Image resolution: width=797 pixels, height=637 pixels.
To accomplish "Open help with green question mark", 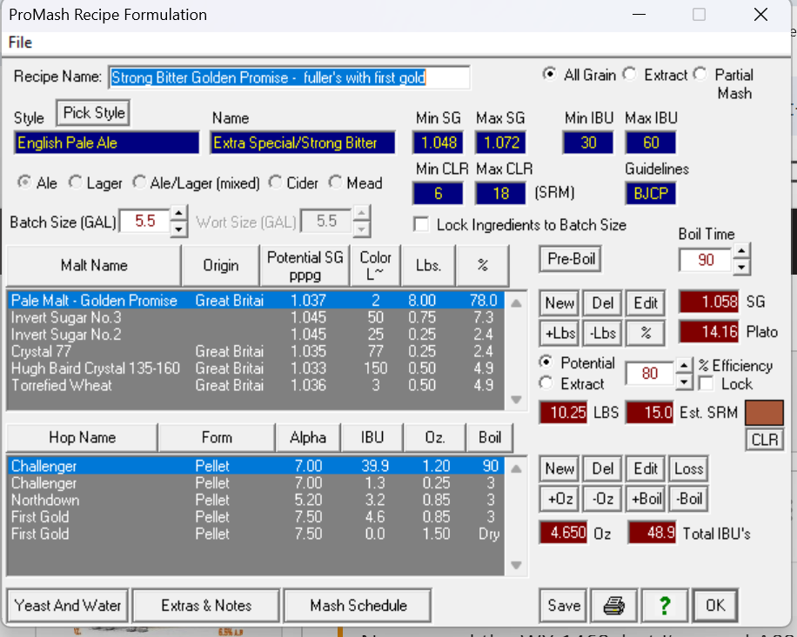I will [x=665, y=605].
